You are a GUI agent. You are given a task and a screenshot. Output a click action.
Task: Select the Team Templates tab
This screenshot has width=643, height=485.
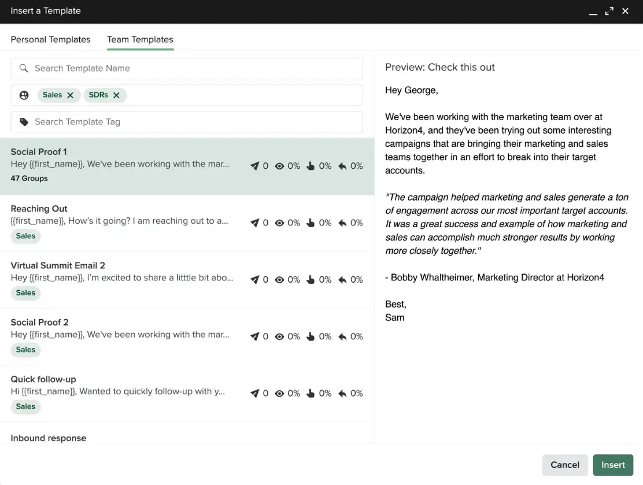click(140, 39)
